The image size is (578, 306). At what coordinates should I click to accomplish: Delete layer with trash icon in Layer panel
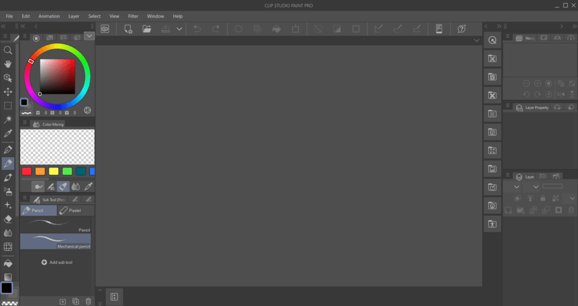tap(571, 210)
